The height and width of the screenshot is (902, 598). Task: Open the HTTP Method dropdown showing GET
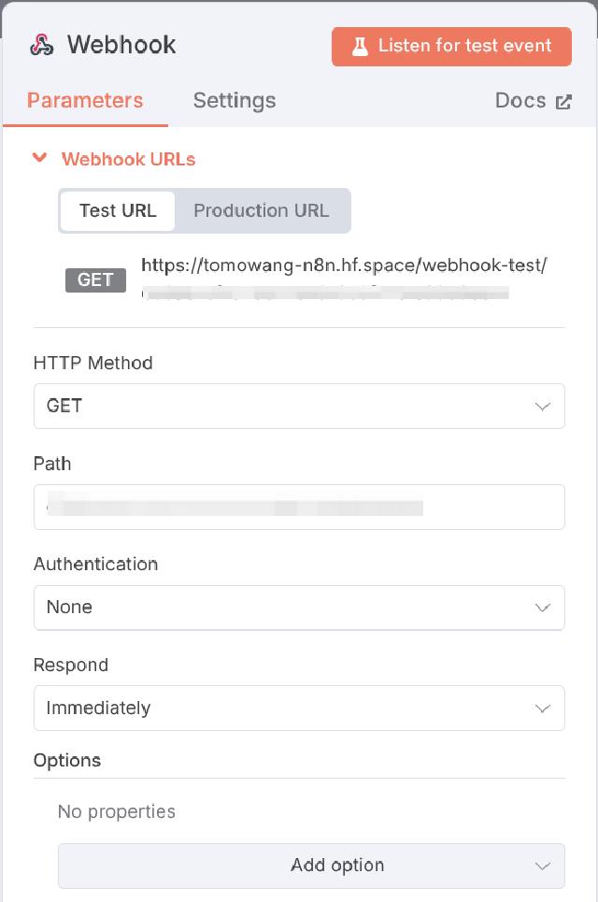tap(299, 406)
